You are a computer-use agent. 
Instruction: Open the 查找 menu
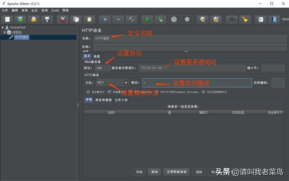(x=25, y=10)
